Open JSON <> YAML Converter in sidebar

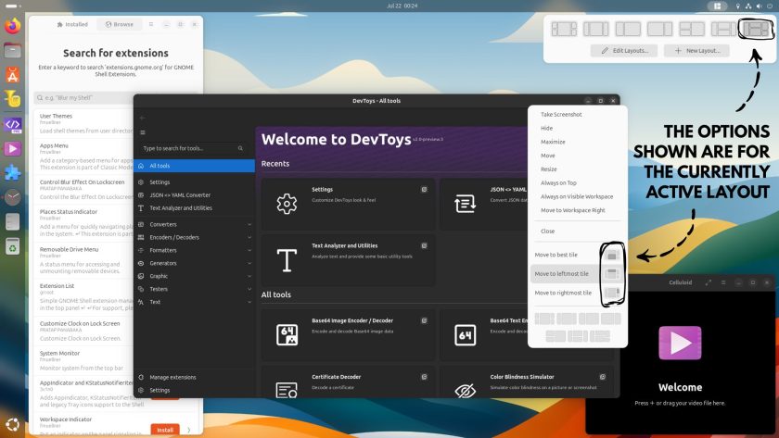194,195
